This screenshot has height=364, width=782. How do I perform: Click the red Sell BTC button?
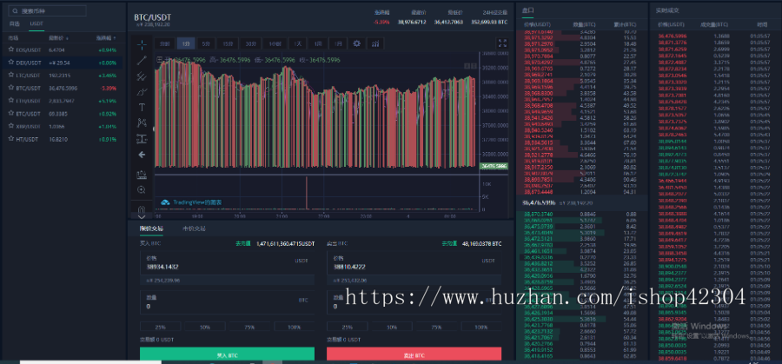point(414,354)
